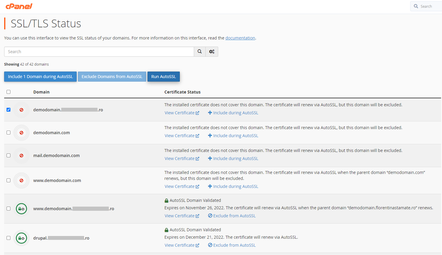The width and height of the screenshot is (442, 255).
Task: Click red unsecured status icon for www.demodomain.com
Action: click(x=21, y=180)
